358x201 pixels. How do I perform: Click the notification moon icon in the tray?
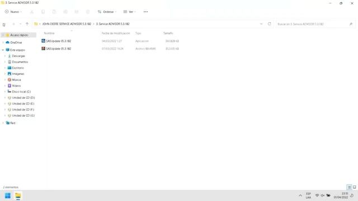coord(352,195)
